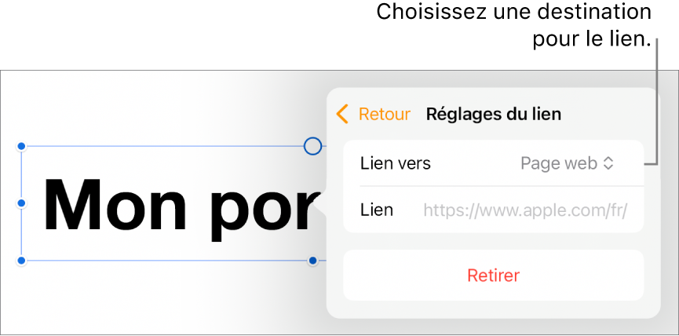Click empty popover area below Retirer
Screen dimensions: 679x336
(x=493, y=309)
